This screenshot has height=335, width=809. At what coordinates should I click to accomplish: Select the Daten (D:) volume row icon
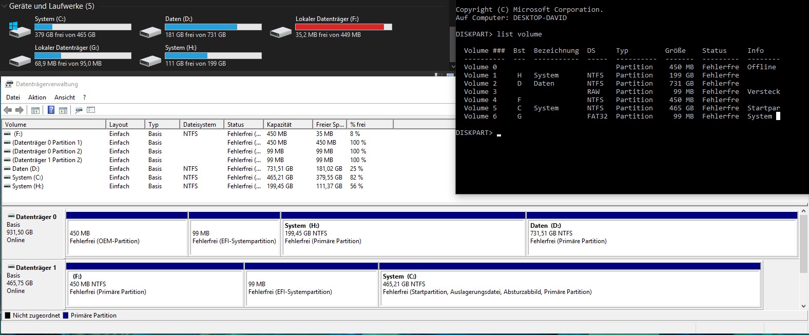coord(7,169)
